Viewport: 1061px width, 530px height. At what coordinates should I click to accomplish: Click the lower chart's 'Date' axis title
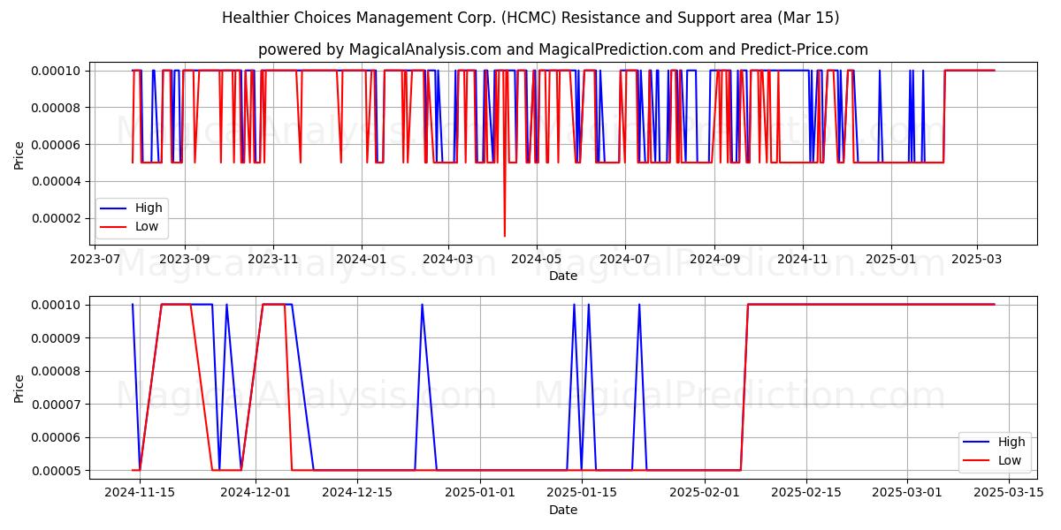(x=563, y=510)
